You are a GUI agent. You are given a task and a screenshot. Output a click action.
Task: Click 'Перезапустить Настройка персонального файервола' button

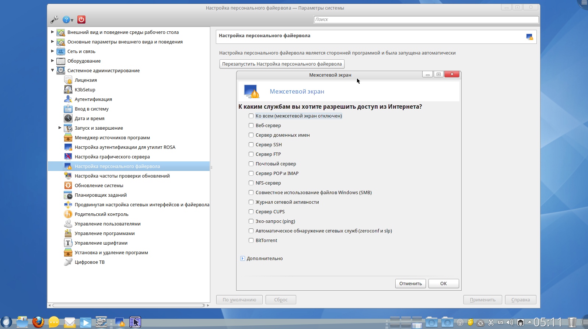click(x=282, y=64)
